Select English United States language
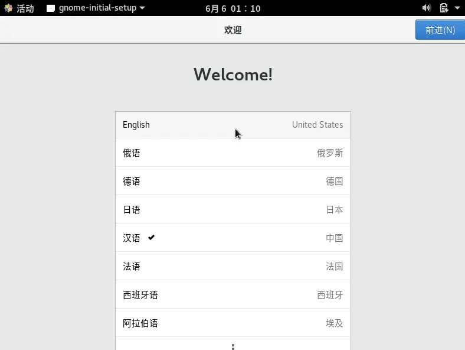Screen dimensions: 465x350 coord(233,125)
